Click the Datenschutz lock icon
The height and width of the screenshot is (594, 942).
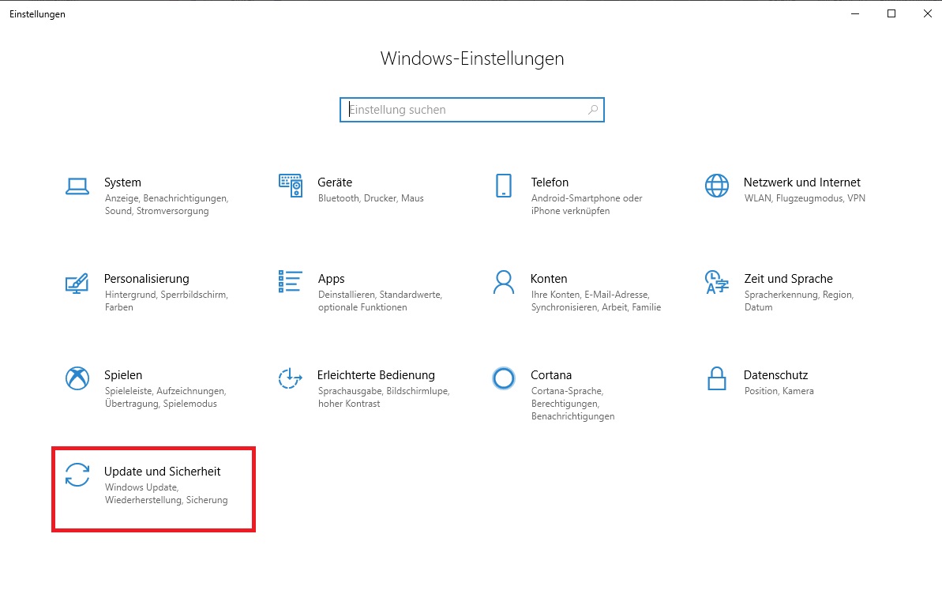717,378
